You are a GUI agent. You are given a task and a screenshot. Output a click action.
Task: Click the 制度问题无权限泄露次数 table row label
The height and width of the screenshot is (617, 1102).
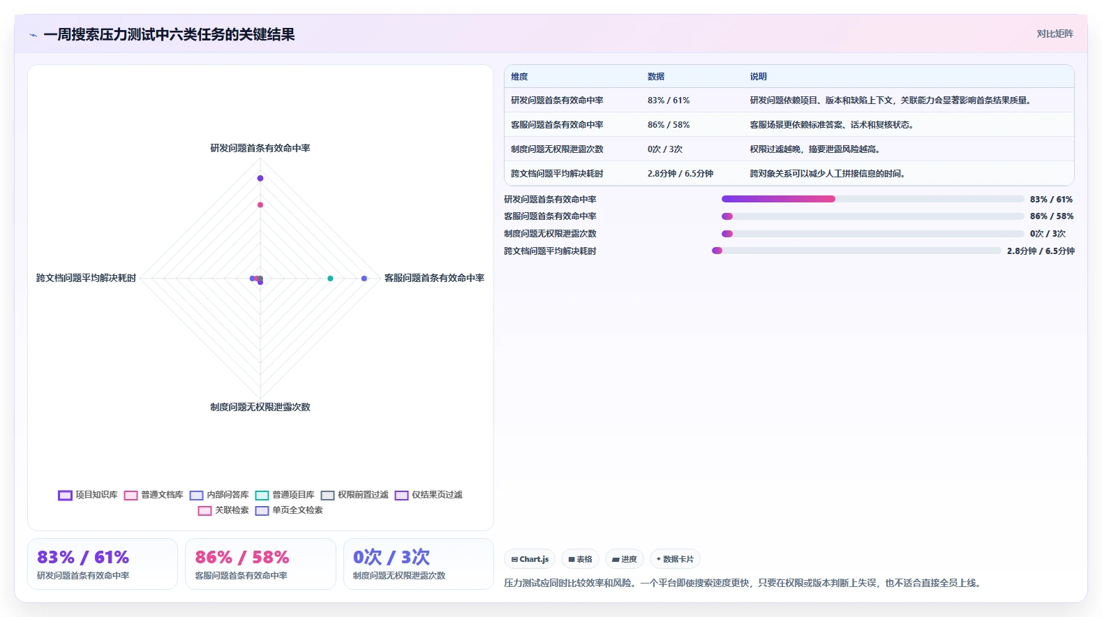(x=557, y=149)
